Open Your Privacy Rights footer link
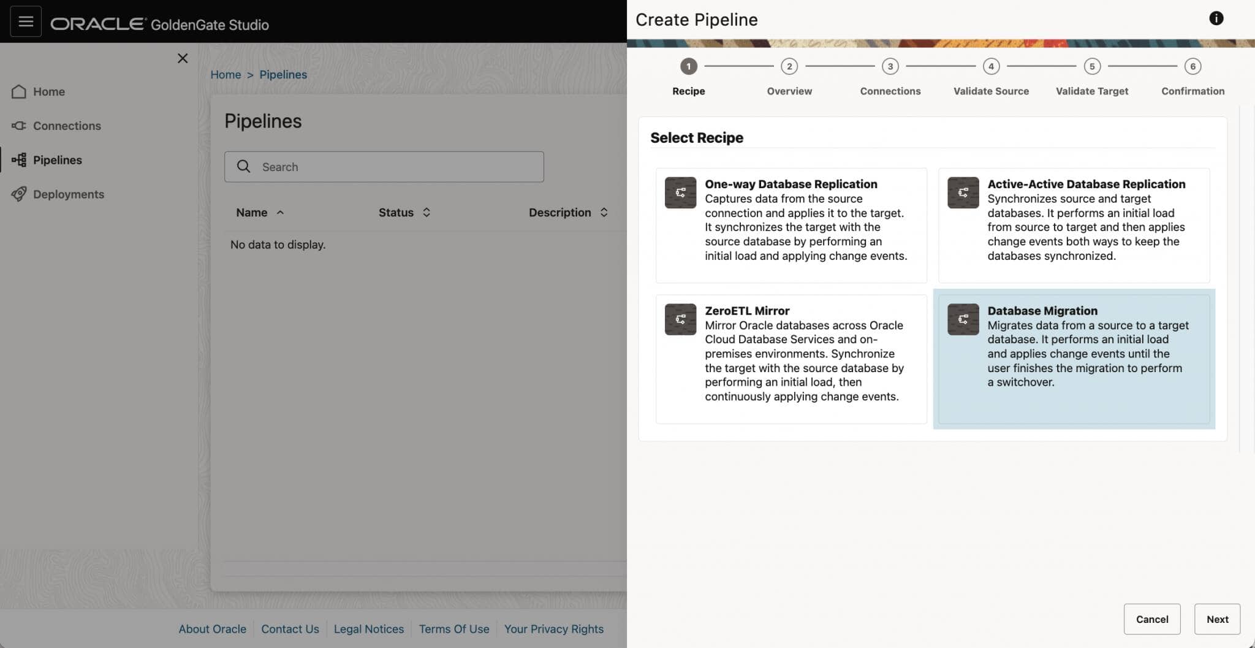 [554, 629]
